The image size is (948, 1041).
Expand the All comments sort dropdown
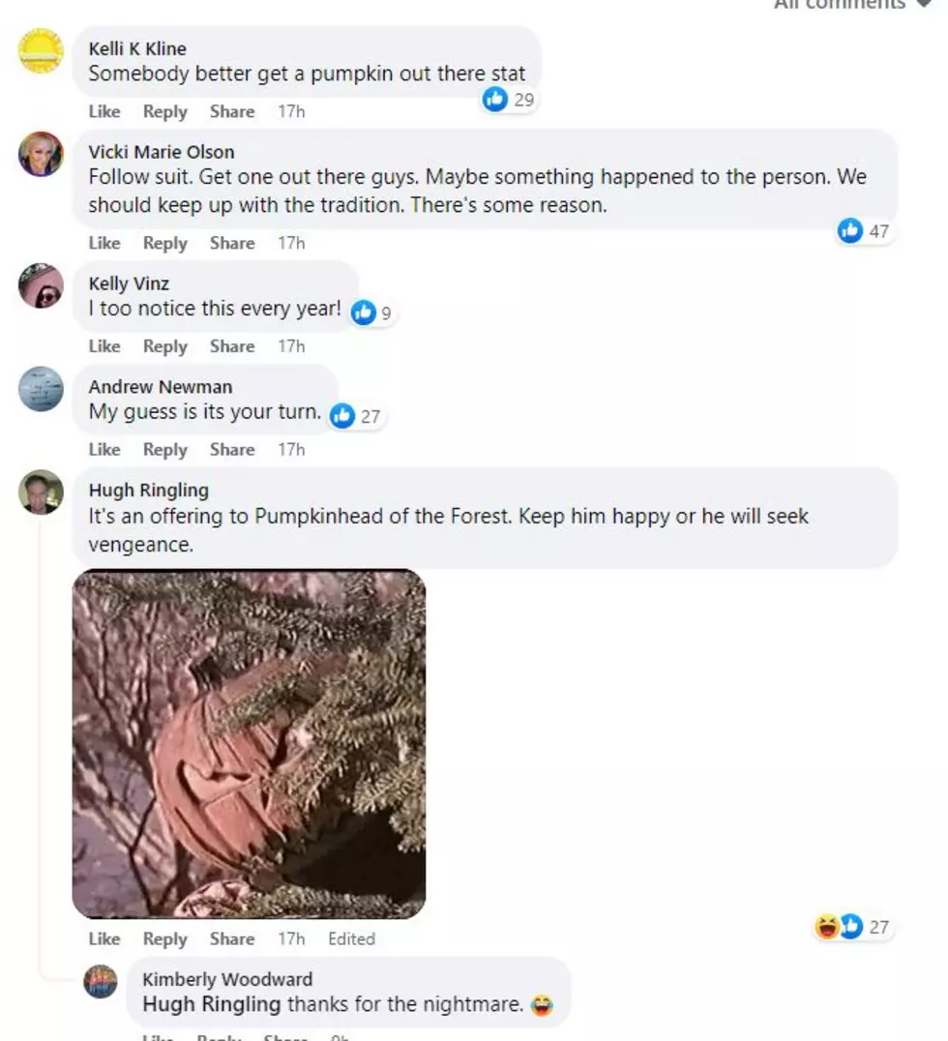[x=854, y=5]
